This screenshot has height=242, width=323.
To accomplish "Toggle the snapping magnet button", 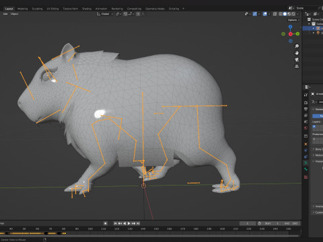I will 125,14.
